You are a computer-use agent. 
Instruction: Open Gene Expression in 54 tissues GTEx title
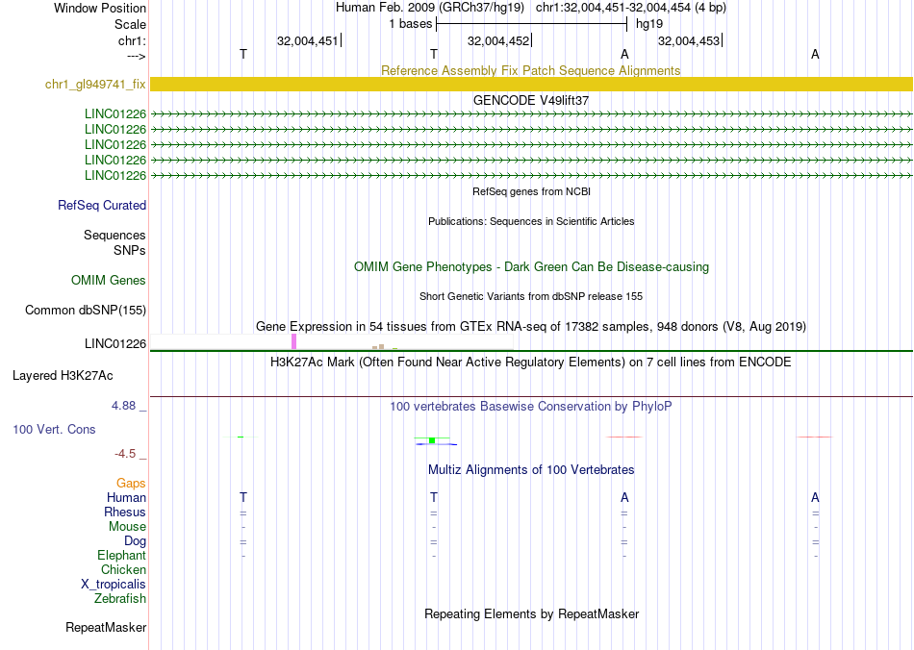click(x=531, y=326)
